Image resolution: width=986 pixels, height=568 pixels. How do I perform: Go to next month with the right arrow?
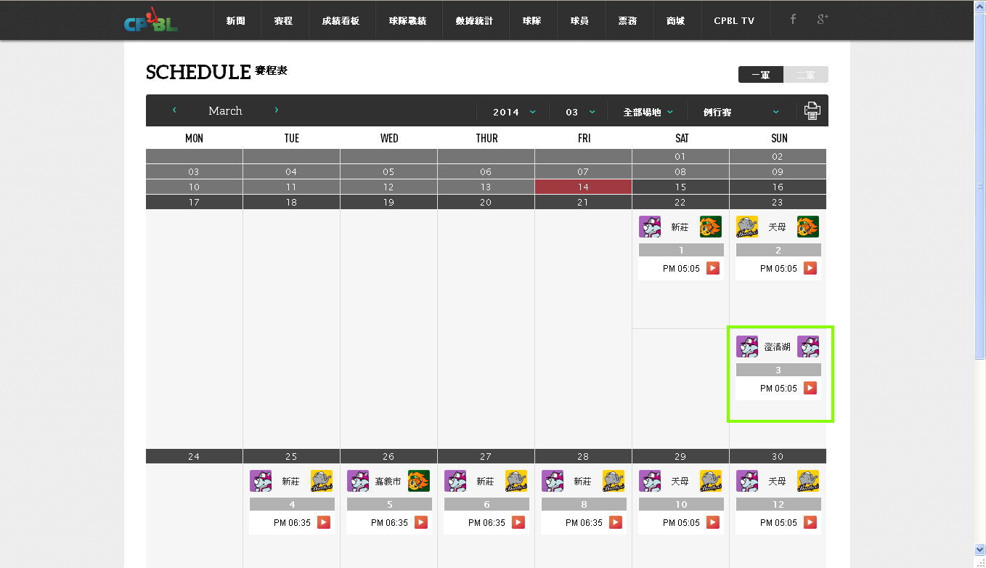pos(277,110)
